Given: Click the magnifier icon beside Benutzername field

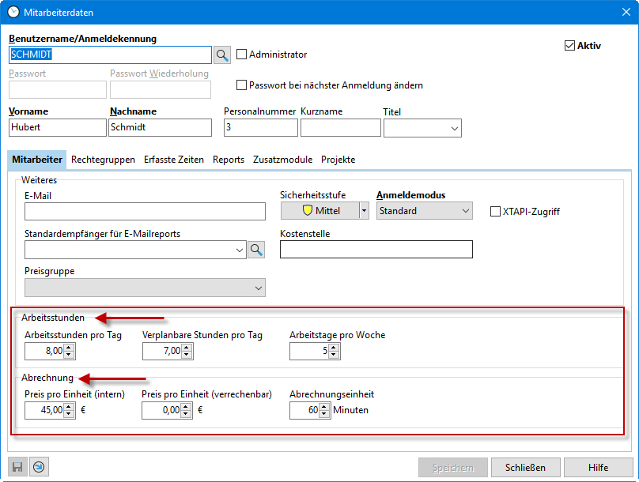Looking at the screenshot, I should 223,55.
